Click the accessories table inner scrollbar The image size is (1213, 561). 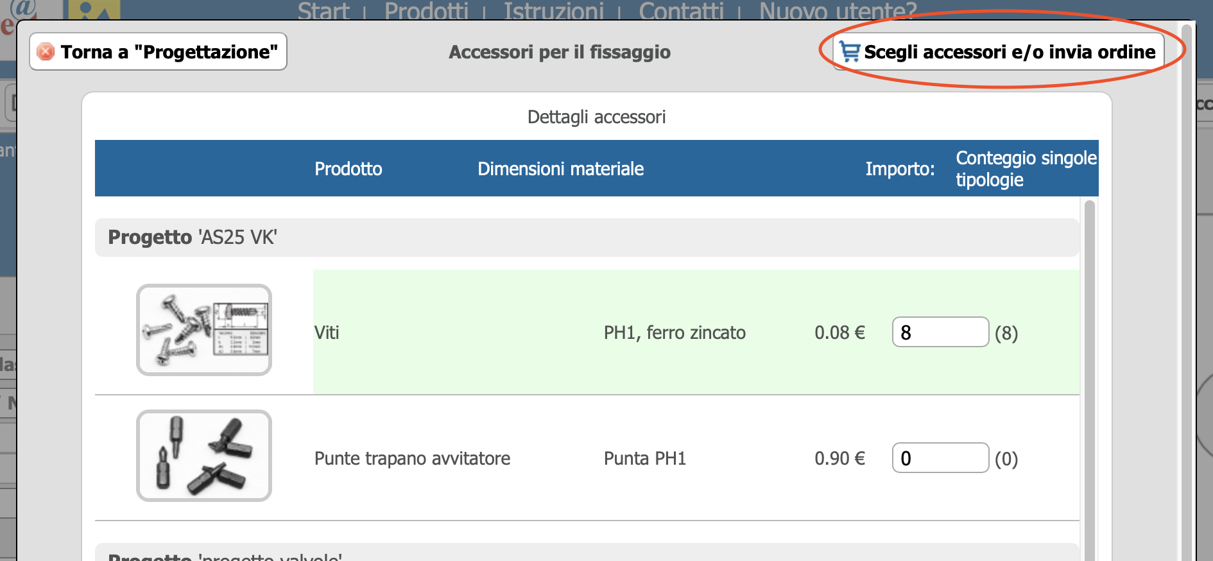[1089, 379]
